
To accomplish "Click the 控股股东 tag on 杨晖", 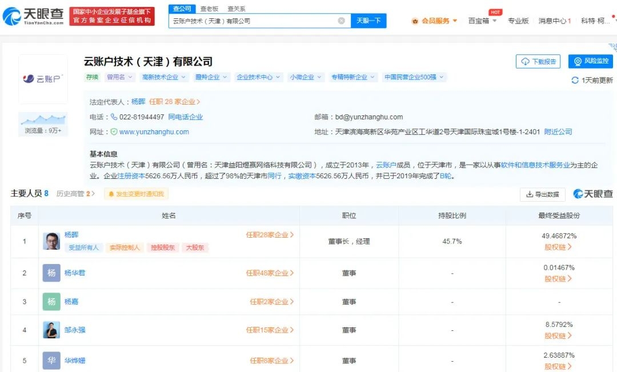I will pyautogui.click(x=162, y=247).
